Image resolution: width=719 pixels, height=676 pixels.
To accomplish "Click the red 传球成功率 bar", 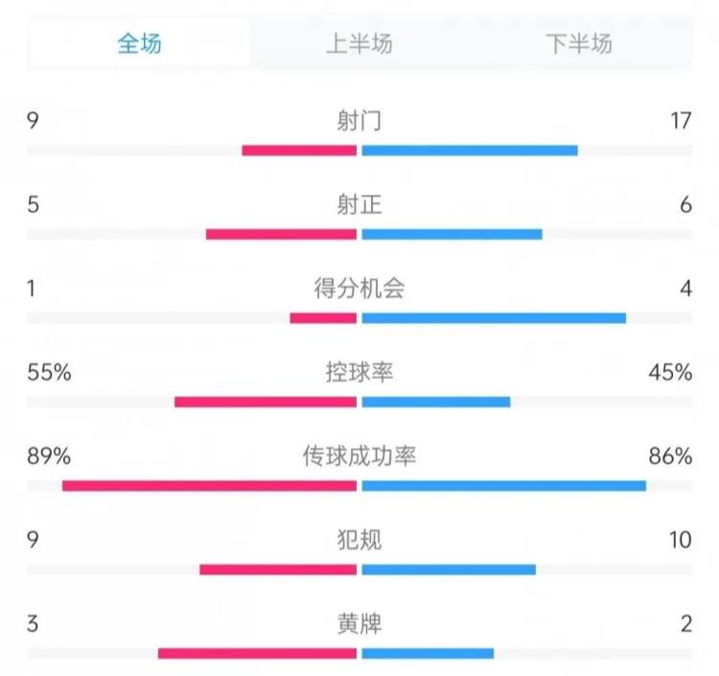I will [x=209, y=486].
